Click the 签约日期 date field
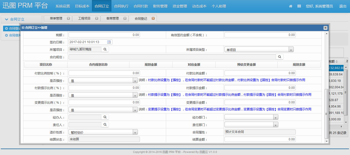350x155 pixels. click(x=90, y=42)
